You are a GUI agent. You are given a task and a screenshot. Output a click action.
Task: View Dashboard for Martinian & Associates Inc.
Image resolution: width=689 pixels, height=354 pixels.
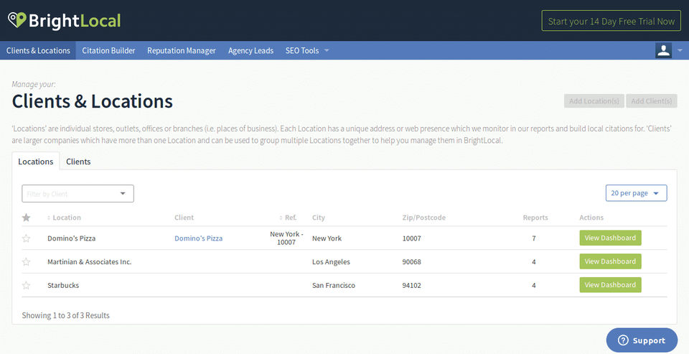(x=610, y=261)
